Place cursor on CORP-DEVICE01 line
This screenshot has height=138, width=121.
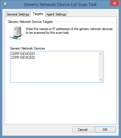(x=23, y=54)
